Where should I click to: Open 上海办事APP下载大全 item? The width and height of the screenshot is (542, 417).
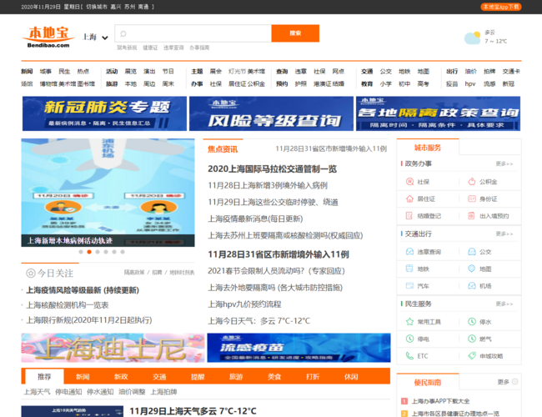440,401
